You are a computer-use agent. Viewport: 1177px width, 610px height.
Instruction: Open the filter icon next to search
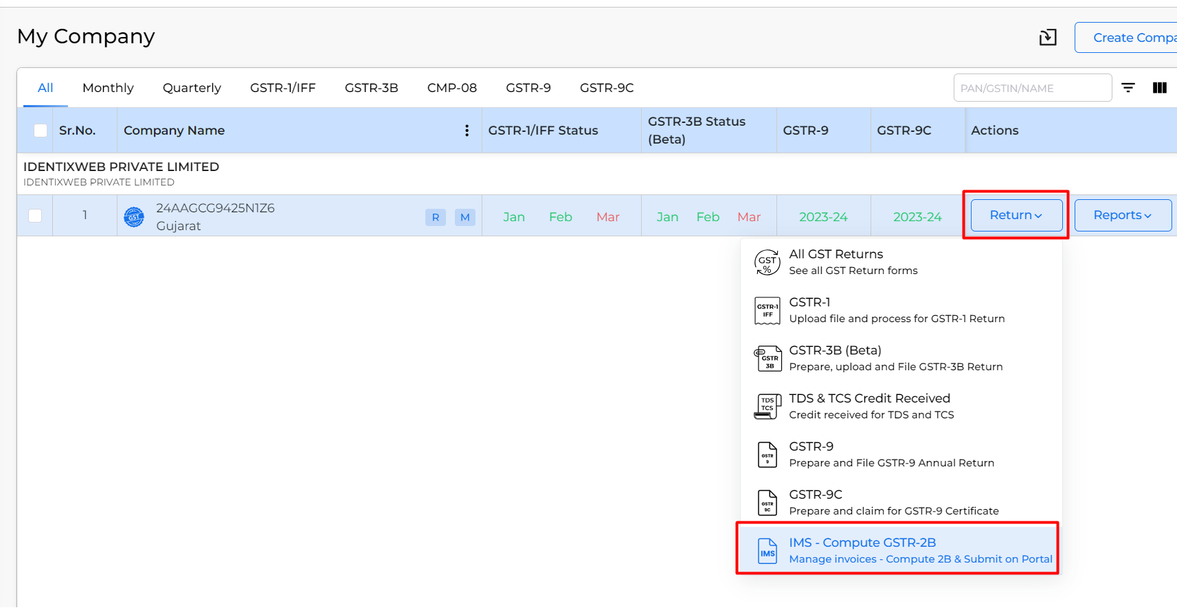pos(1128,88)
